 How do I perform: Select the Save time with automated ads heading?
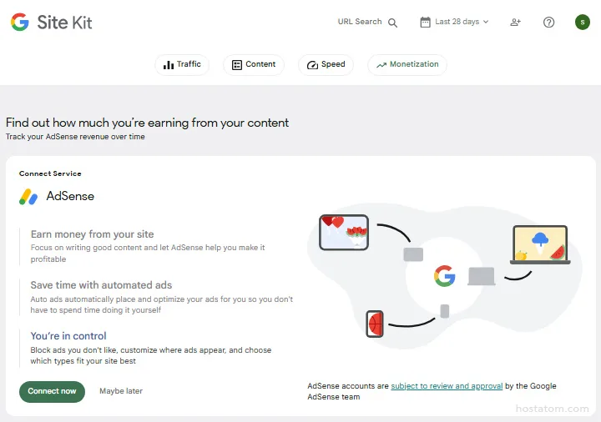tap(101, 285)
